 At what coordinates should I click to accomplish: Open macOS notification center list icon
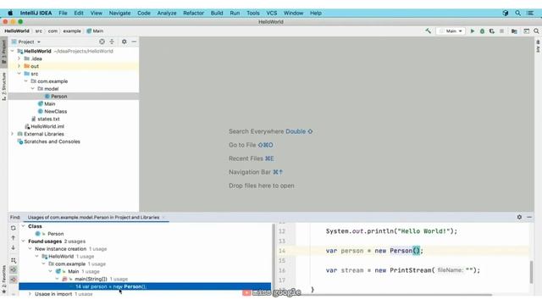click(x=530, y=13)
